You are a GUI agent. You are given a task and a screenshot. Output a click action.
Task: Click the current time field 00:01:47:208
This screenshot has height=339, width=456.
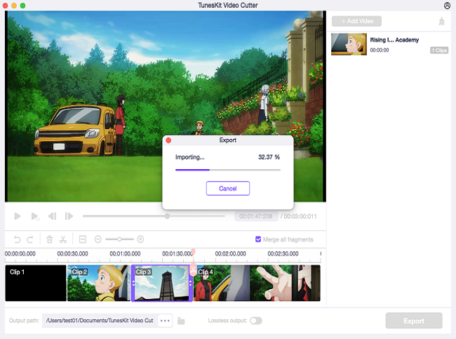tap(256, 216)
